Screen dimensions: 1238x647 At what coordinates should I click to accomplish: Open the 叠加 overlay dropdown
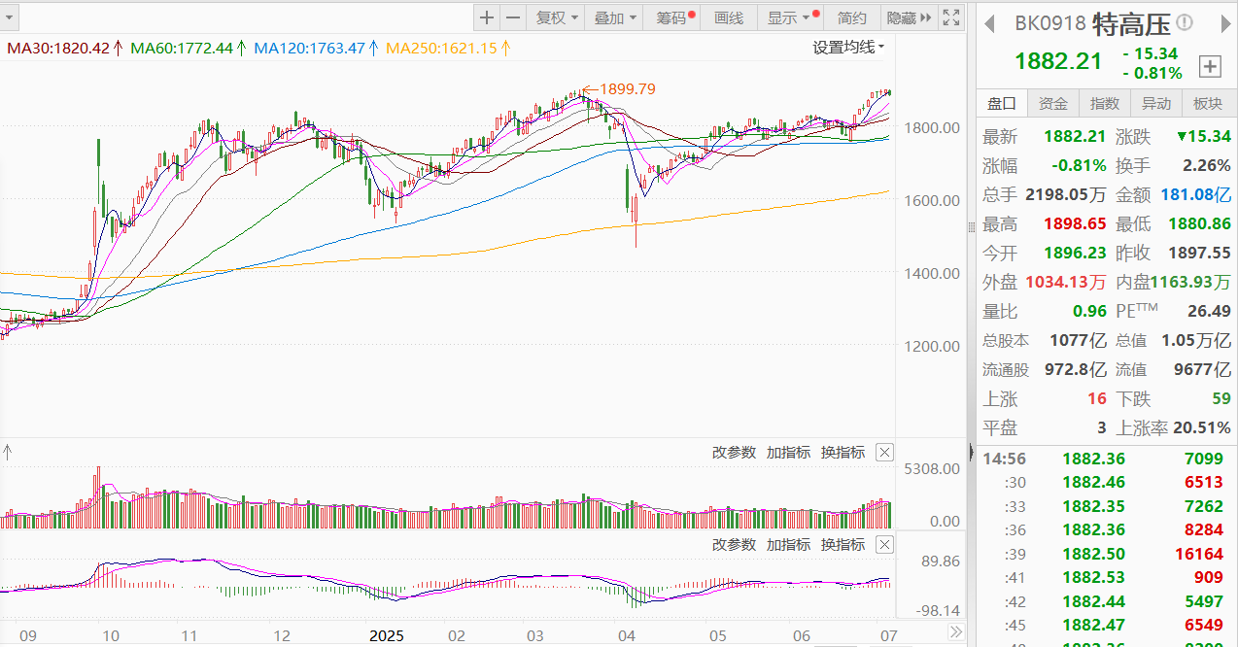pyautogui.click(x=615, y=17)
